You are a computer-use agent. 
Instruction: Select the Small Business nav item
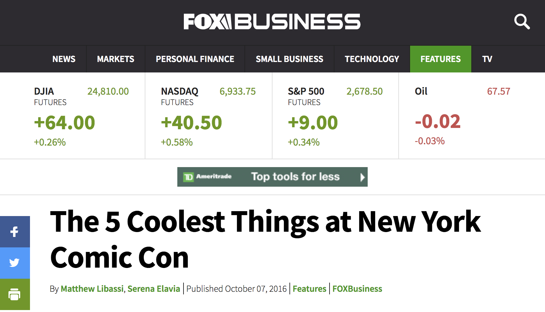point(289,59)
